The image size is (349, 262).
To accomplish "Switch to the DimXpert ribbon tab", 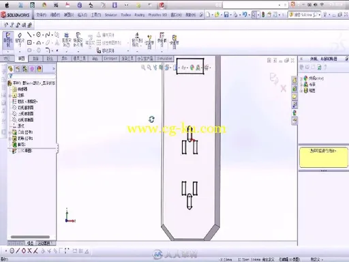I will pos(110,59).
